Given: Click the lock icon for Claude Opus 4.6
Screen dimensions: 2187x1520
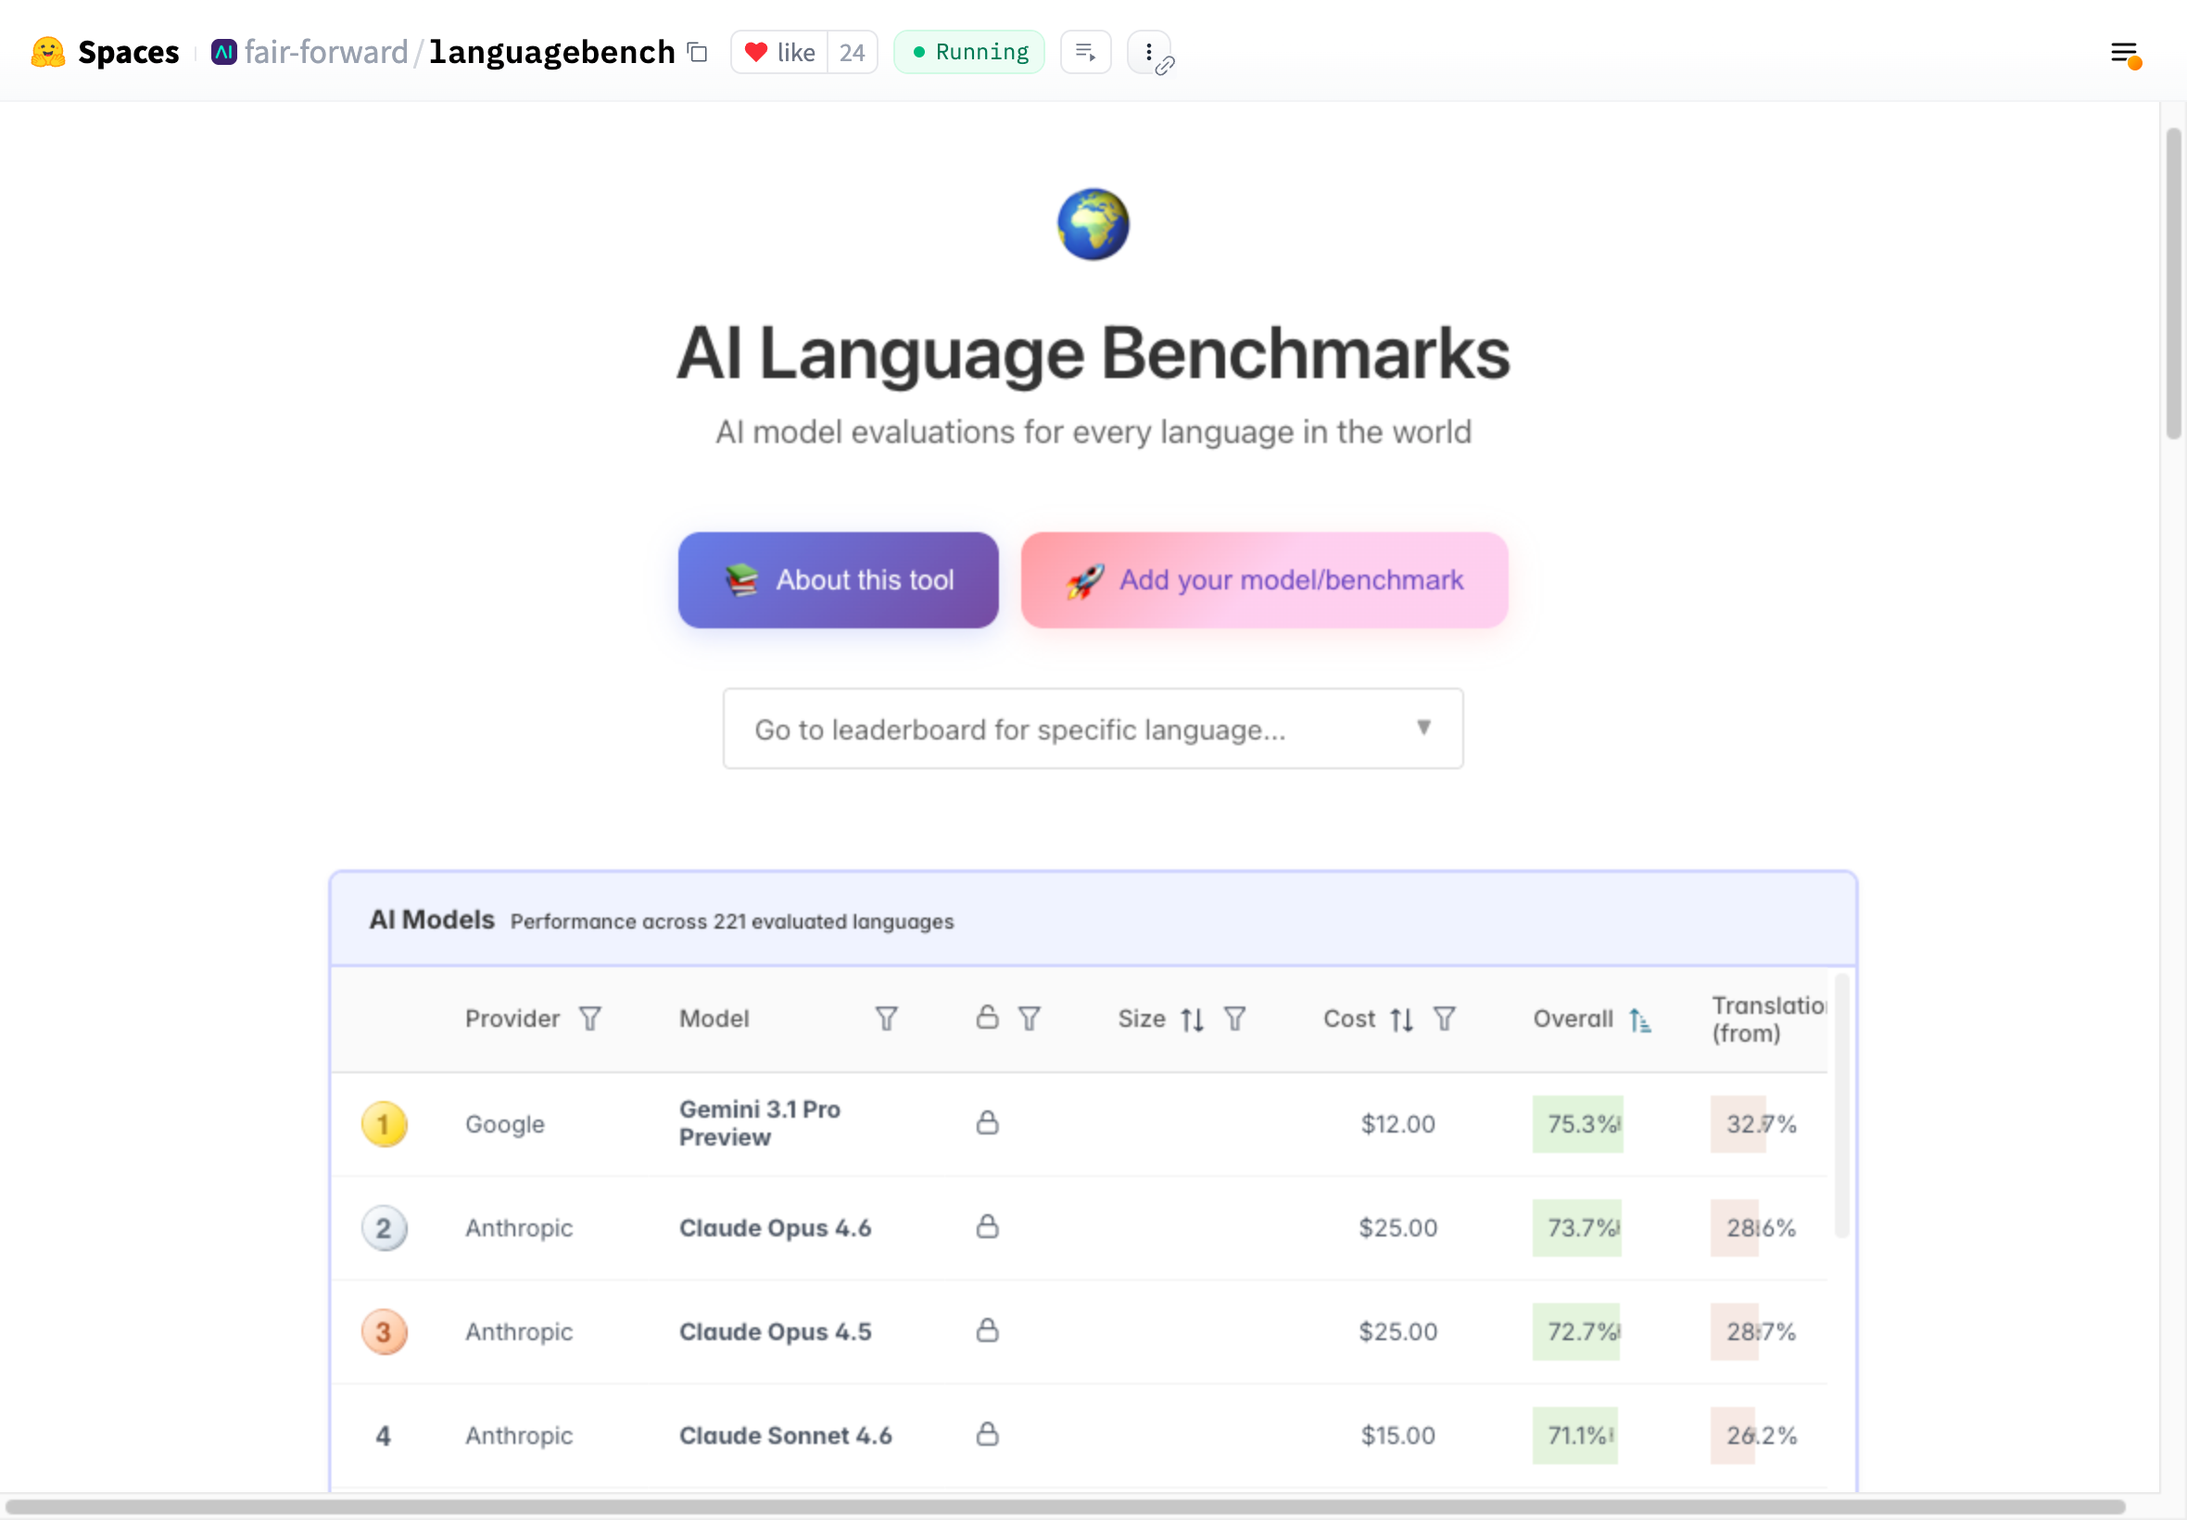Looking at the screenshot, I should point(987,1227).
